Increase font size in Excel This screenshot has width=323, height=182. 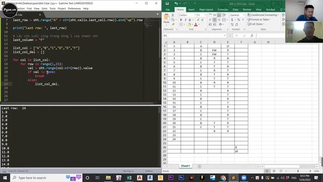[198, 20]
